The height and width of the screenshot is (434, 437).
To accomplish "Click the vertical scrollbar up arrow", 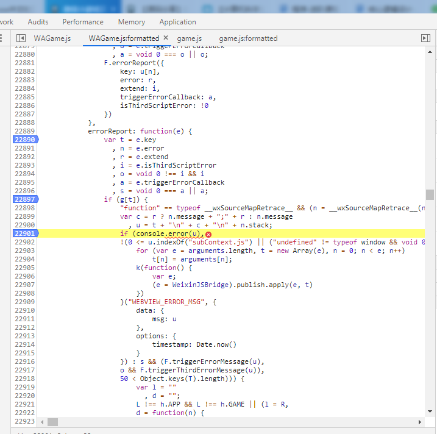I will (430, 52).
